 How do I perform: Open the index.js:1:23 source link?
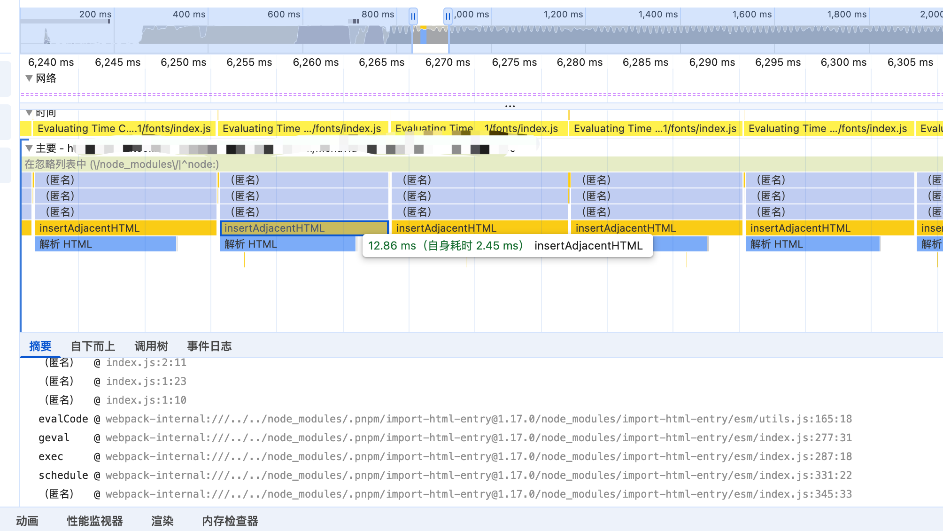146,381
